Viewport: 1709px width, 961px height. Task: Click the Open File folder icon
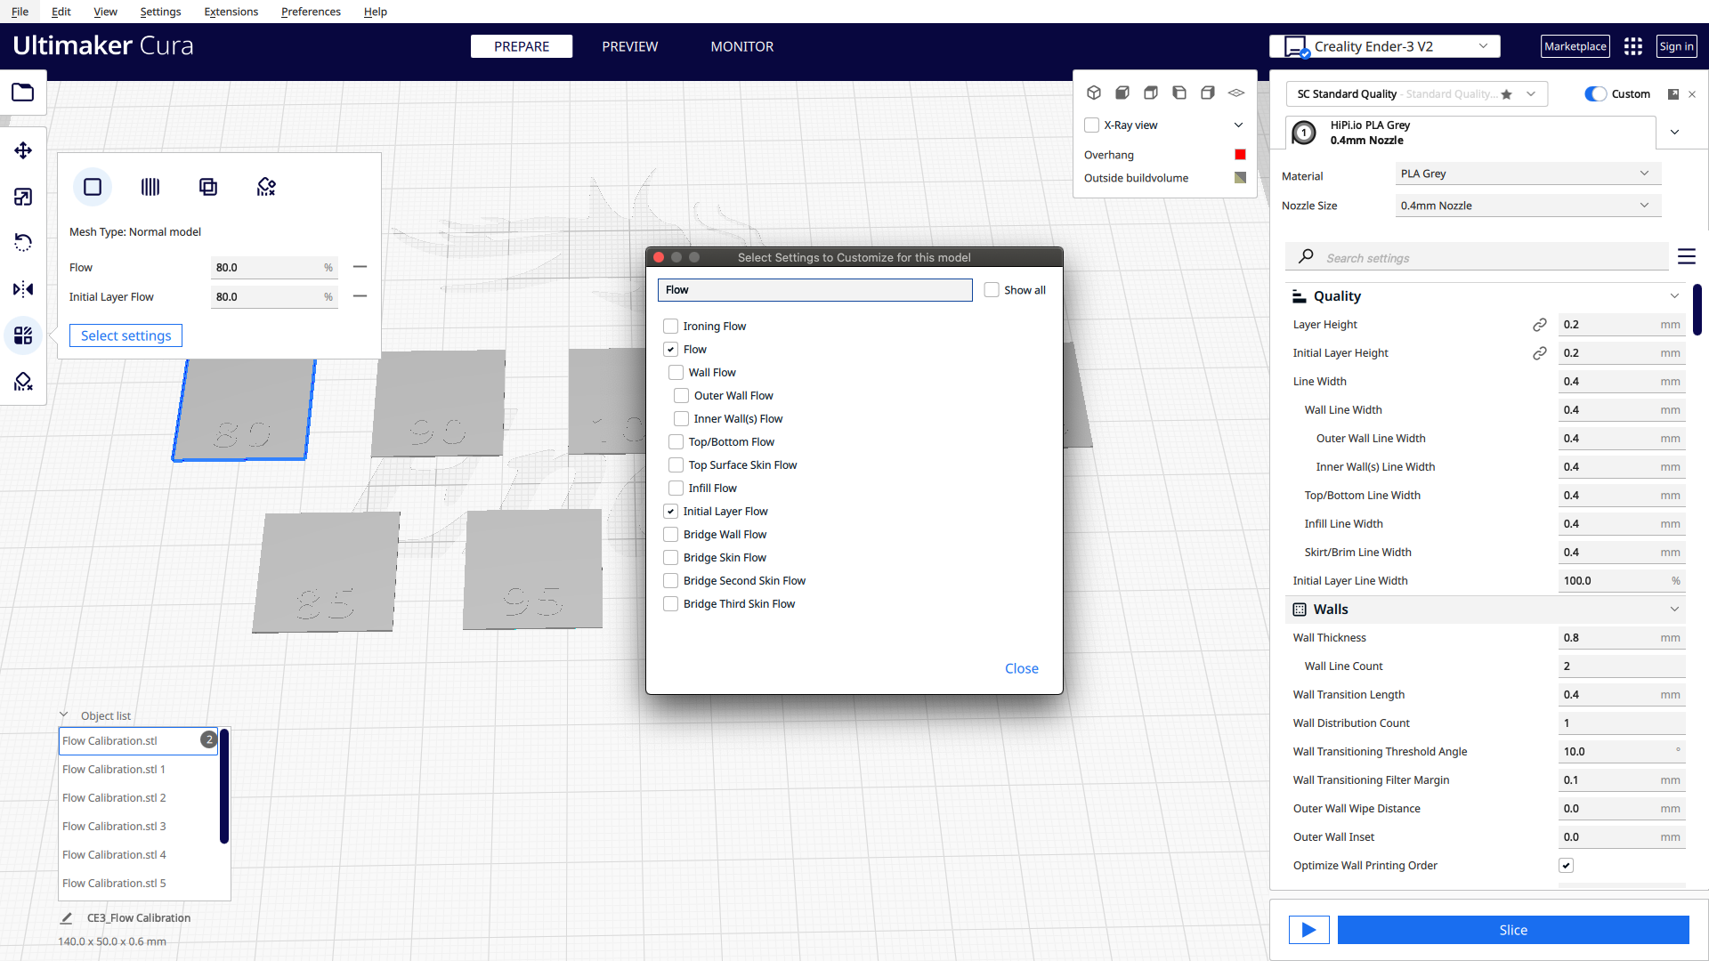click(x=23, y=93)
